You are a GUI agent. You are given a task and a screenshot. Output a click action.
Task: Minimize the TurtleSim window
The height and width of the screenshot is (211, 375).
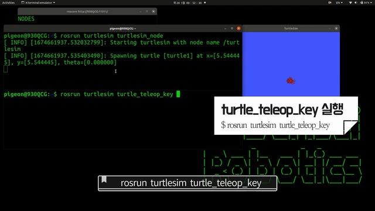point(329,28)
